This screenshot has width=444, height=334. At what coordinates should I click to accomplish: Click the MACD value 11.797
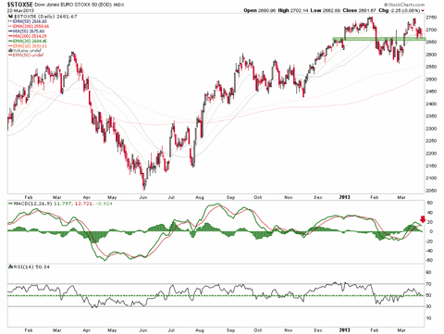pyautogui.click(x=63, y=204)
